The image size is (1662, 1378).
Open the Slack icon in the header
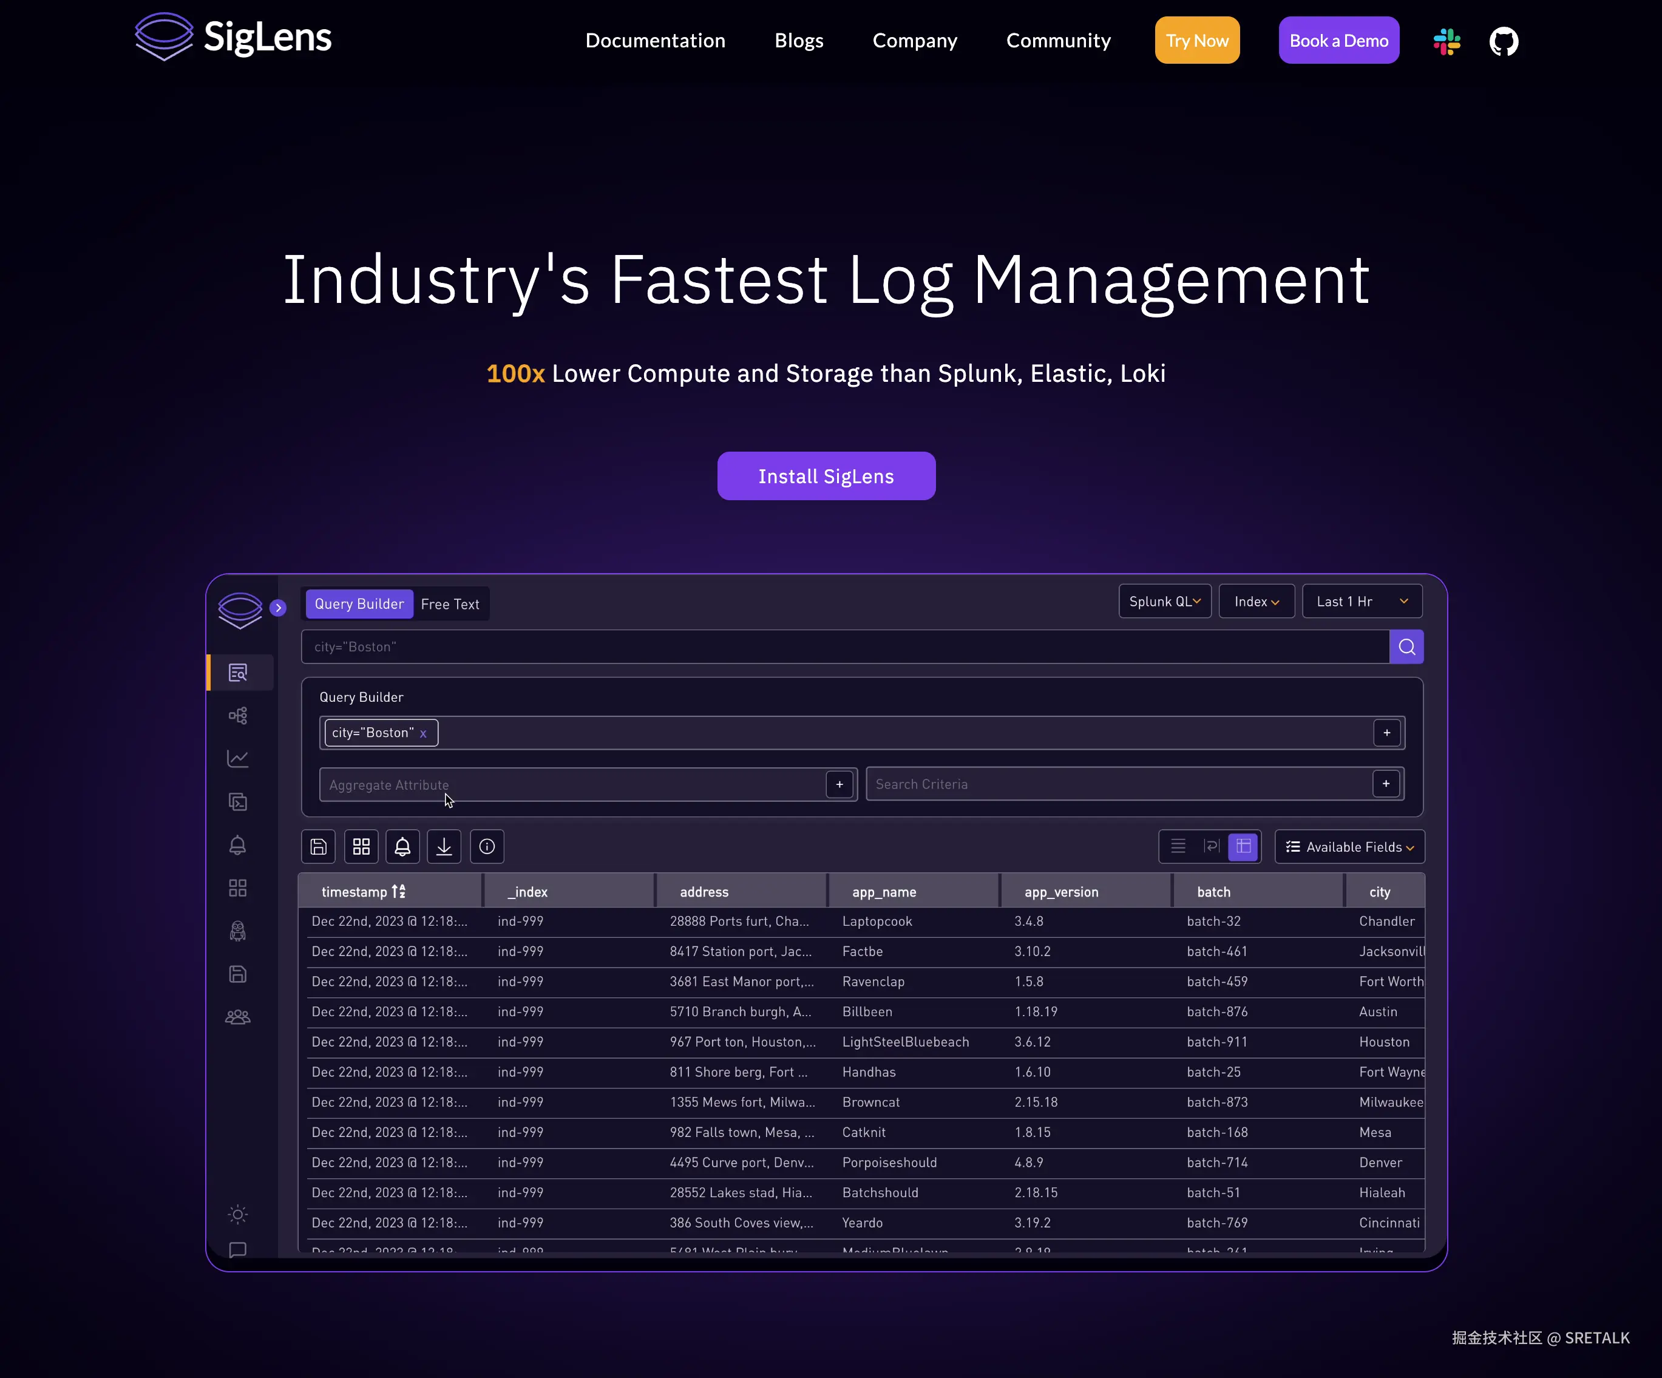tap(1446, 41)
